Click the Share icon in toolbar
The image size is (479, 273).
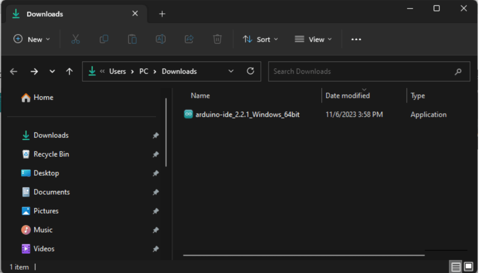click(x=189, y=39)
